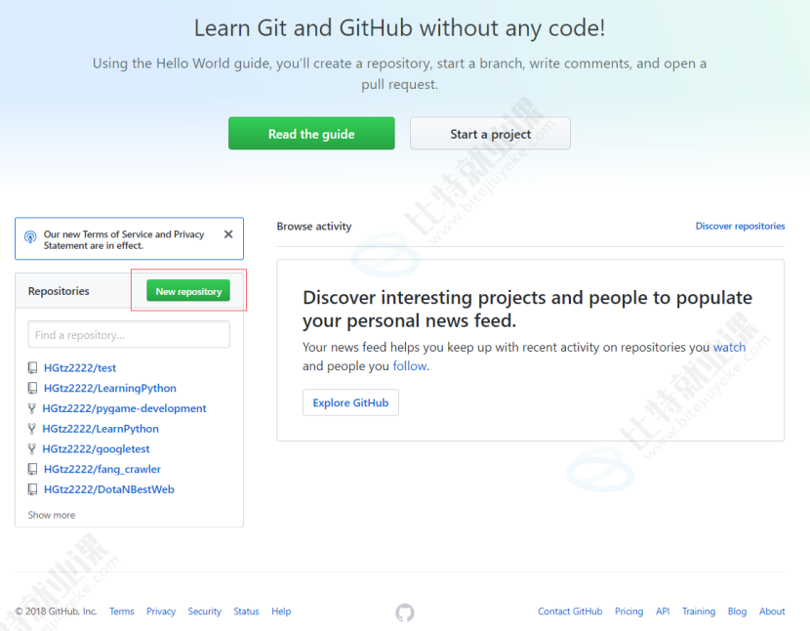Open About footer link
Viewport: 810px width, 631px height.
point(772,611)
